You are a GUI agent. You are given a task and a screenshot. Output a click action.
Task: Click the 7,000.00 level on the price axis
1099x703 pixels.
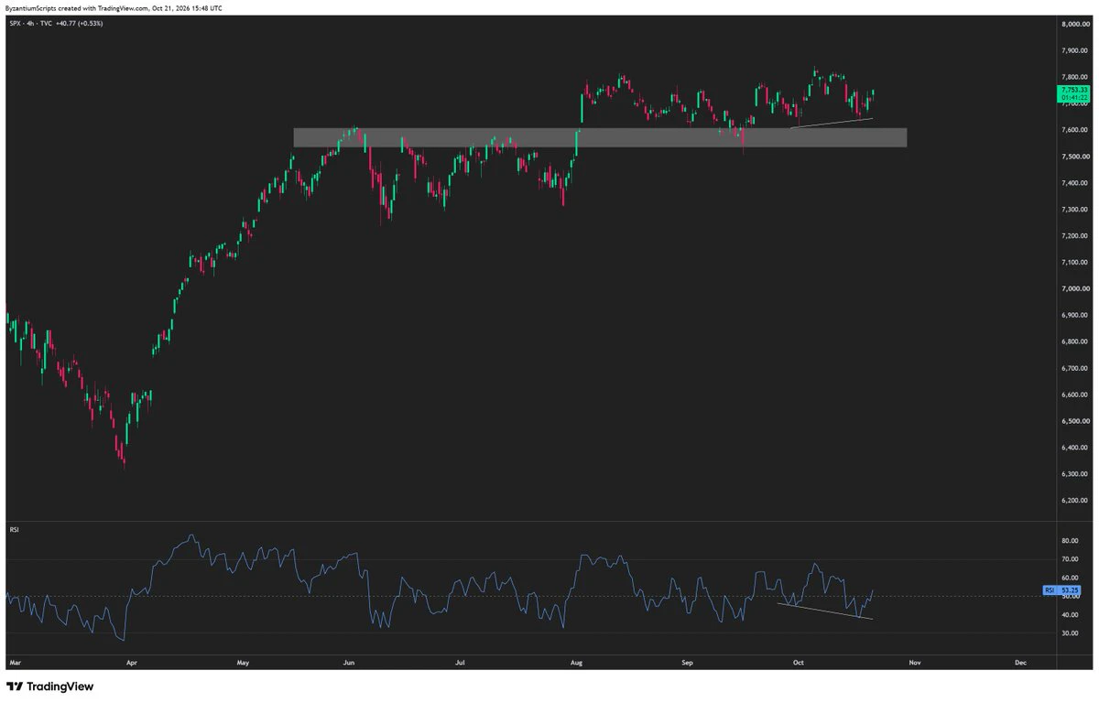(1073, 289)
